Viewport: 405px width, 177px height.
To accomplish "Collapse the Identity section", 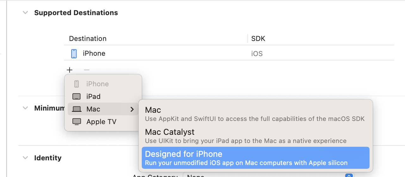I will [25, 158].
